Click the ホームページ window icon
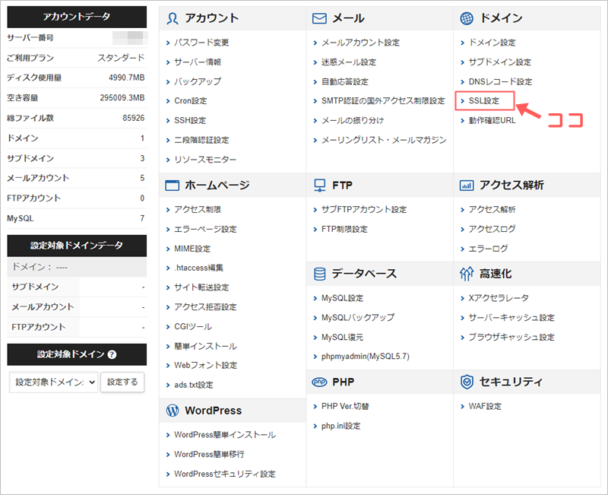608x495 pixels. pyautogui.click(x=172, y=185)
